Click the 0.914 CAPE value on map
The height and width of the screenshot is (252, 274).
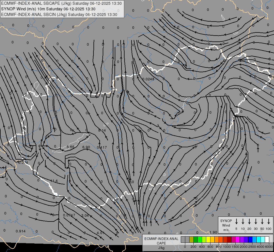[x=21, y=231]
